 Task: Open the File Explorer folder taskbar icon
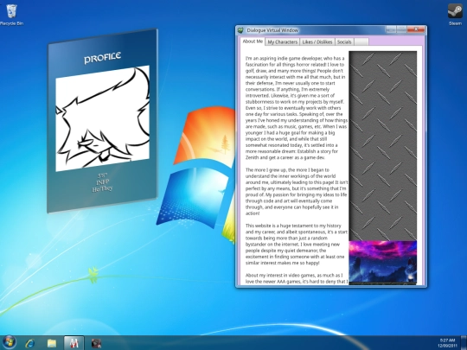tap(52, 343)
